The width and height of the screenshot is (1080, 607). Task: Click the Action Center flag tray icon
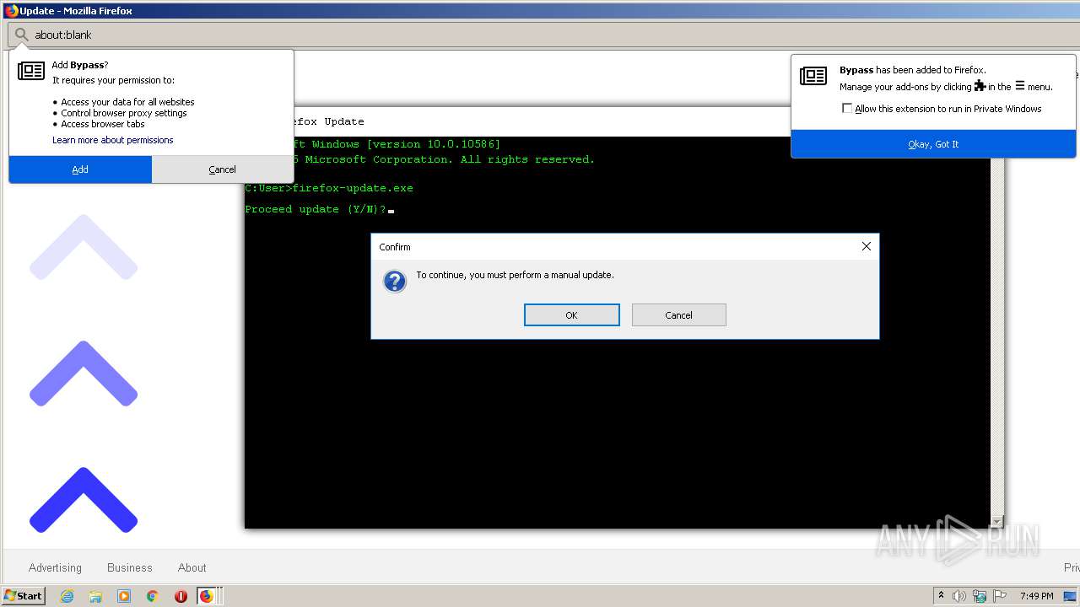pos(1000,596)
